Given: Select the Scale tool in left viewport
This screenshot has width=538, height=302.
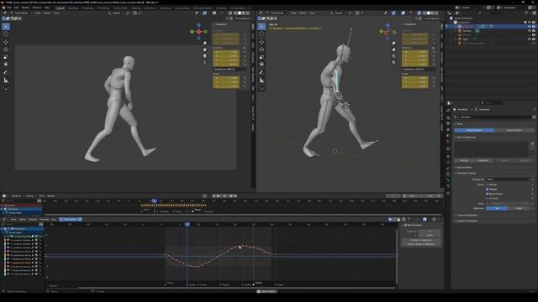Looking at the screenshot, I should click(6, 57).
